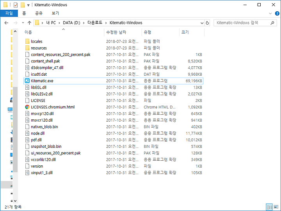The height and width of the screenshot is (211, 281).
Task: Click the d3dcompiler_47.dll file icon
Action: tap(27, 68)
